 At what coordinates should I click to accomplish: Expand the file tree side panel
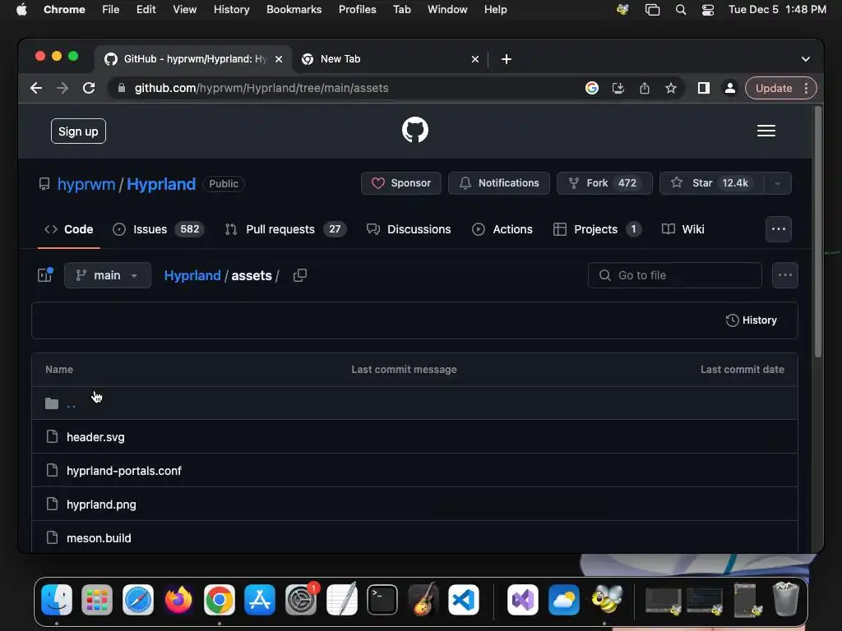click(x=45, y=274)
